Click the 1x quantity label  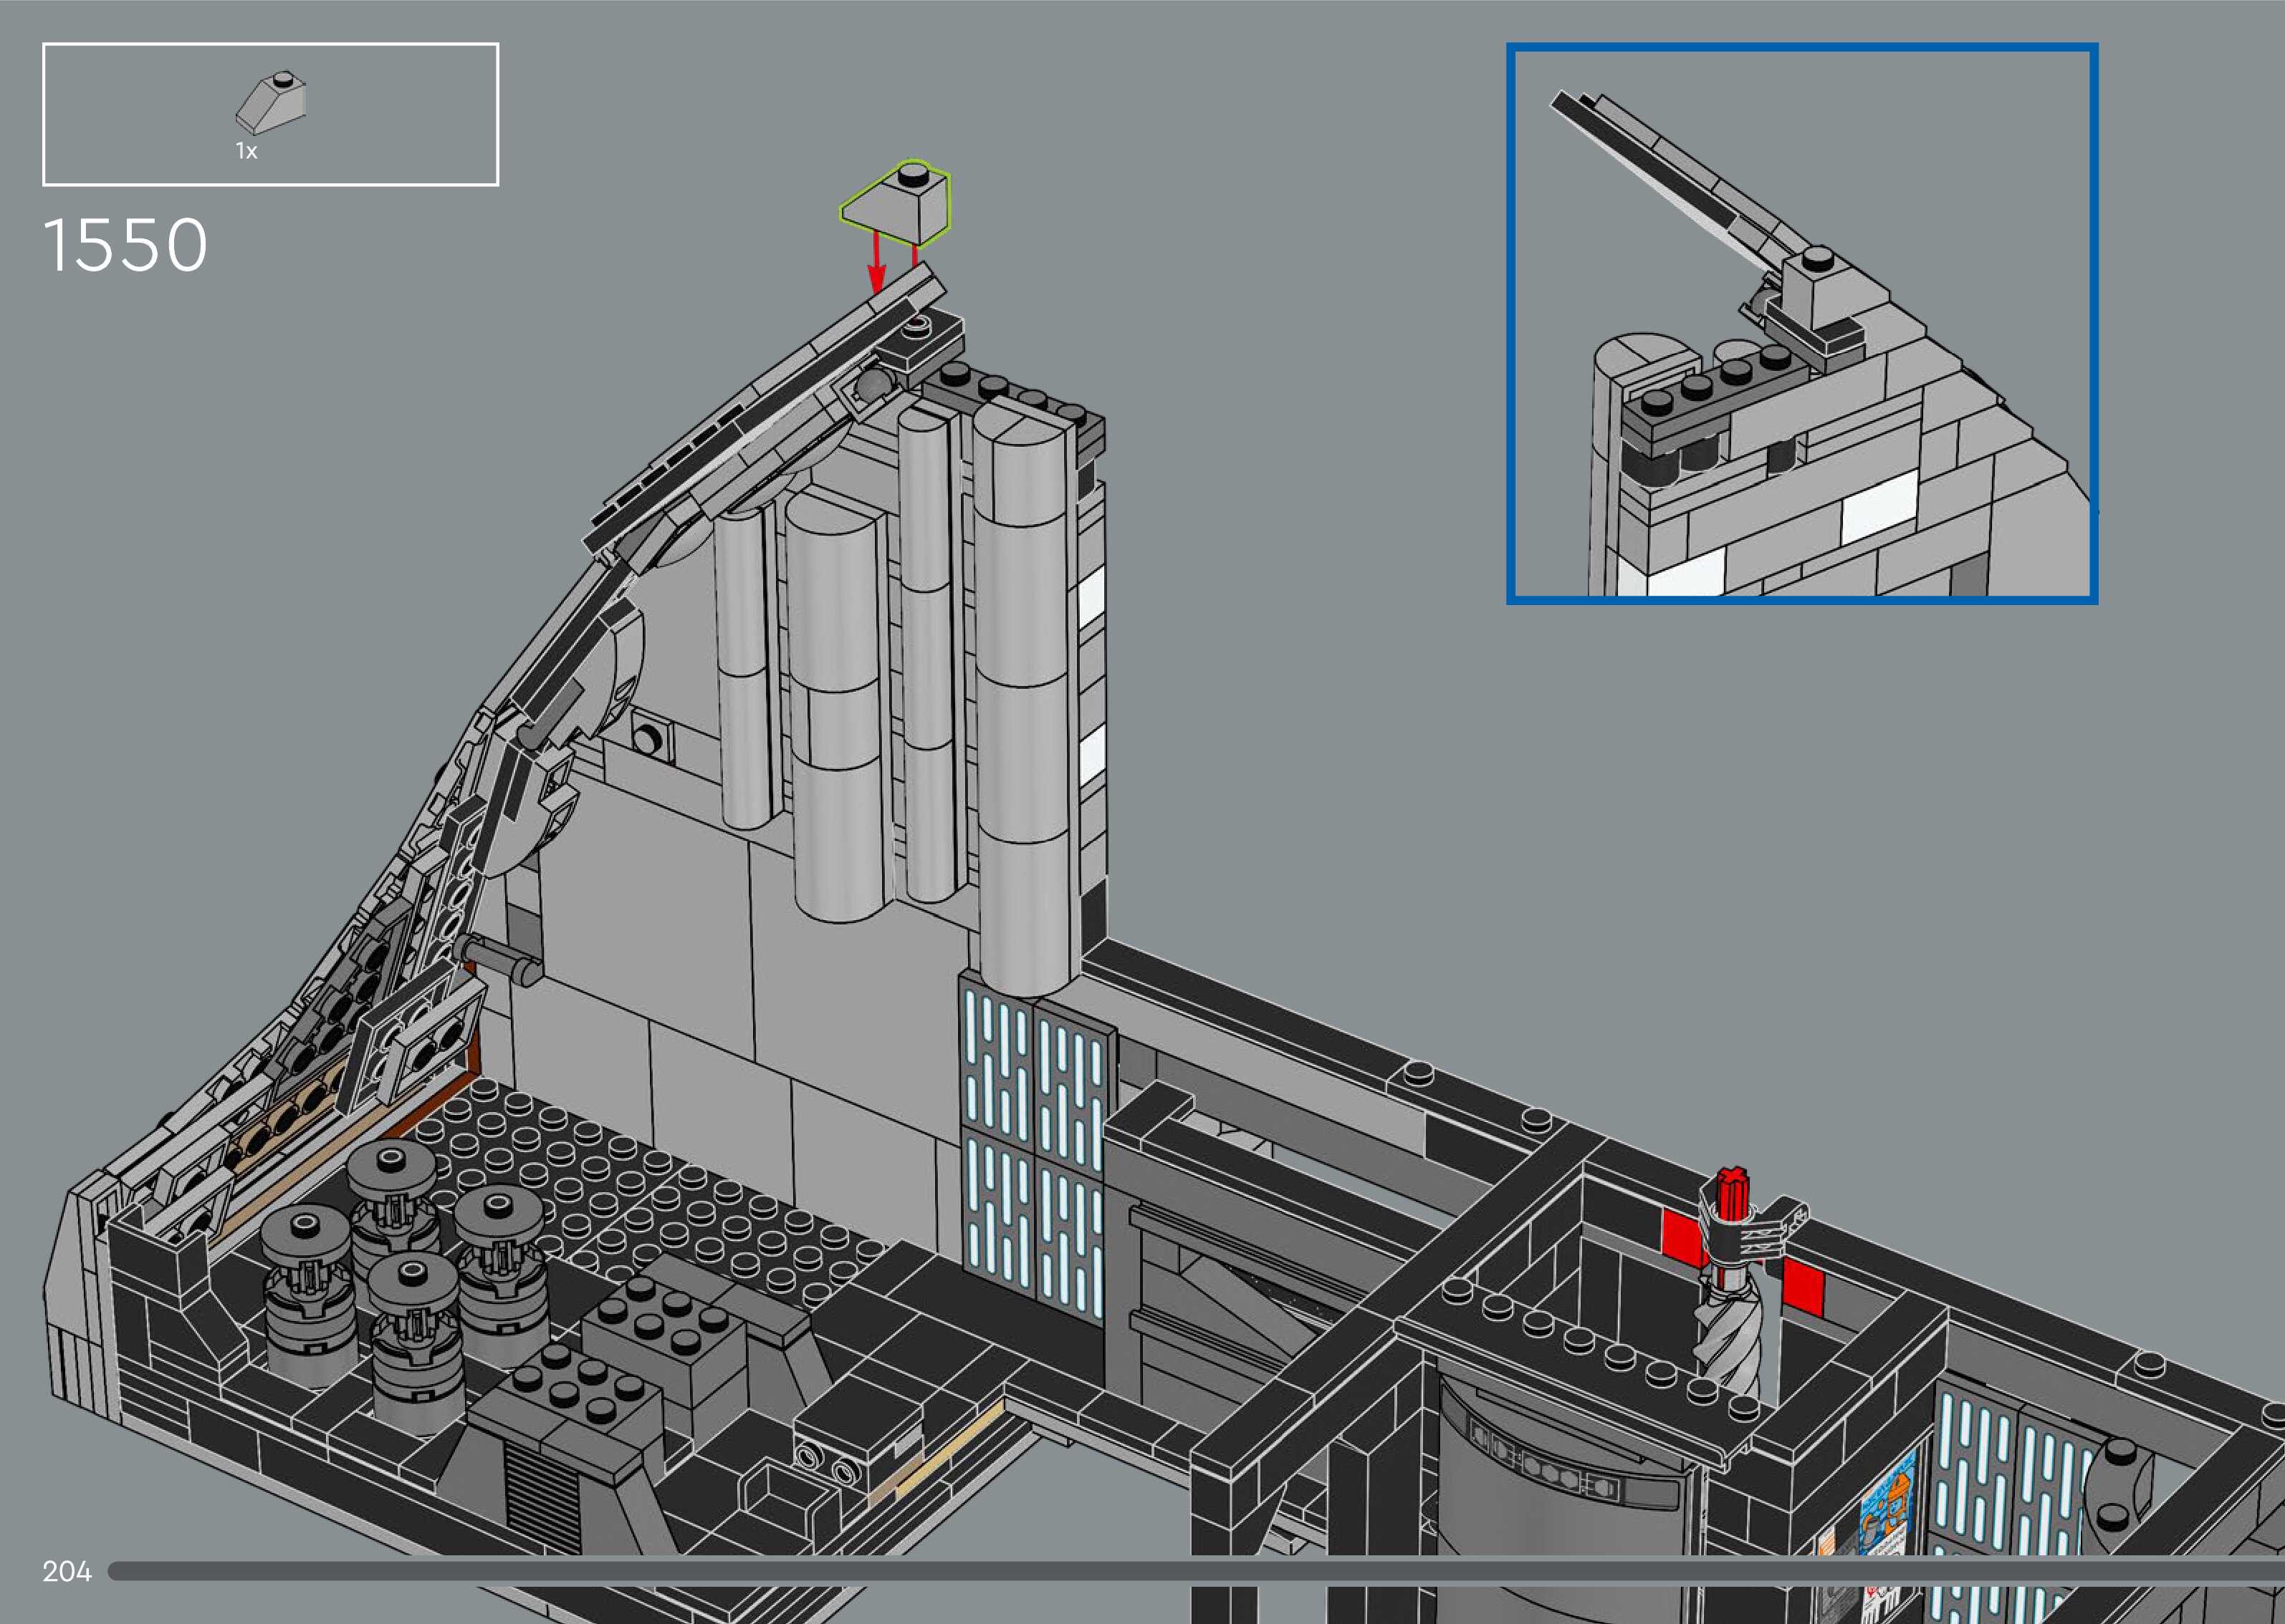point(246,151)
